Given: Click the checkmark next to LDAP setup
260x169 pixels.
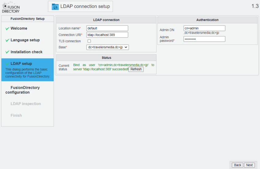Looking at the screenshot, I should [7, 64].
